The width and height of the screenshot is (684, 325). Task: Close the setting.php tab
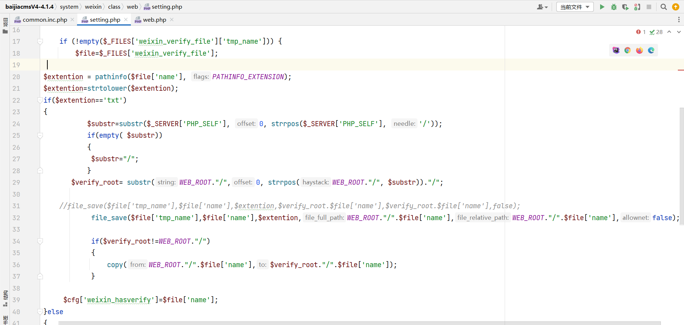coord(126,20)
